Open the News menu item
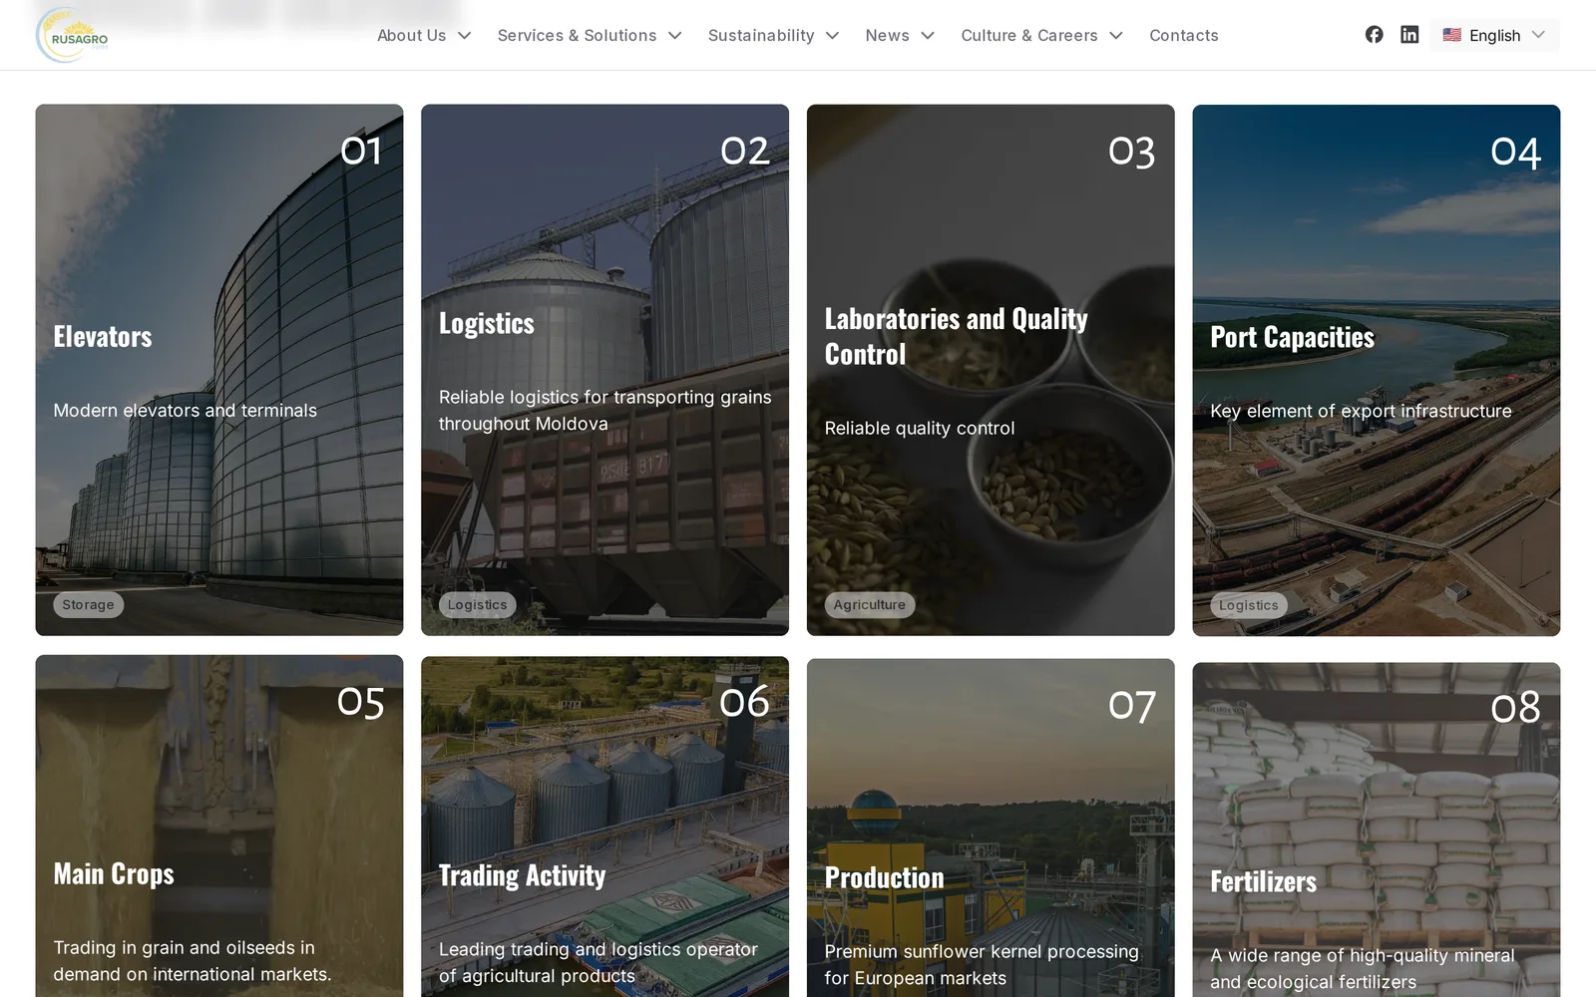Viewport: 1596px width, 997px height. click(899, 36)
